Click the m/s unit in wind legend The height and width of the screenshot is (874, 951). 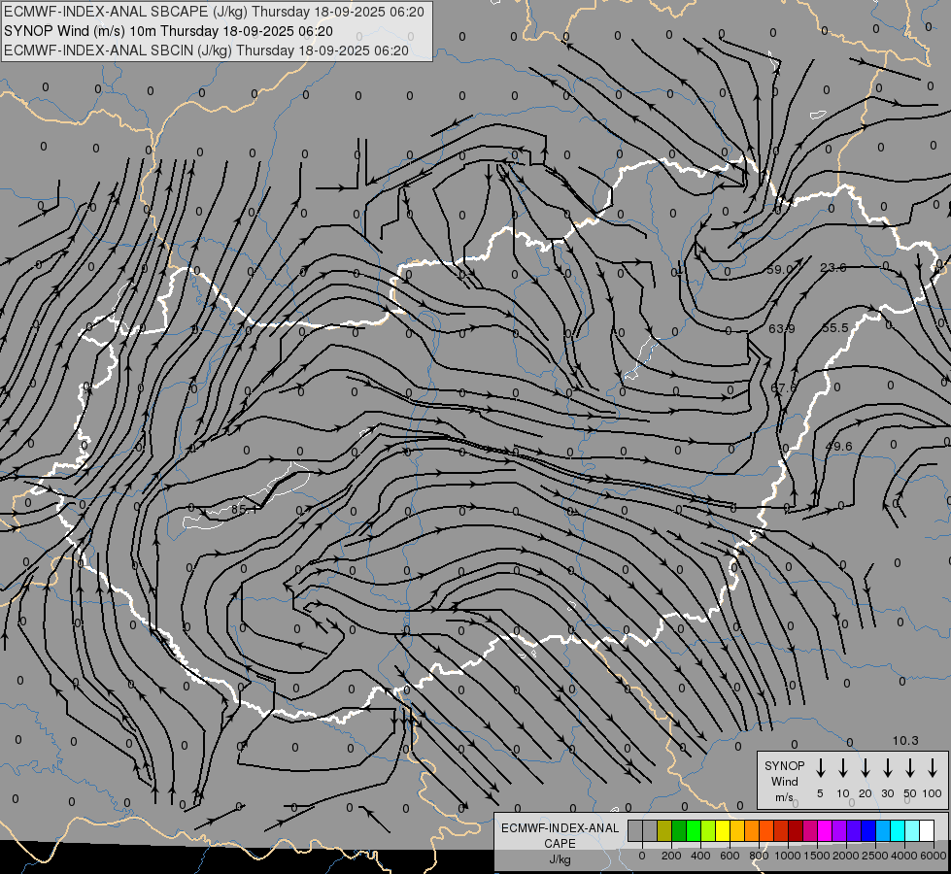pyautogui.click(x=784, y=797)
